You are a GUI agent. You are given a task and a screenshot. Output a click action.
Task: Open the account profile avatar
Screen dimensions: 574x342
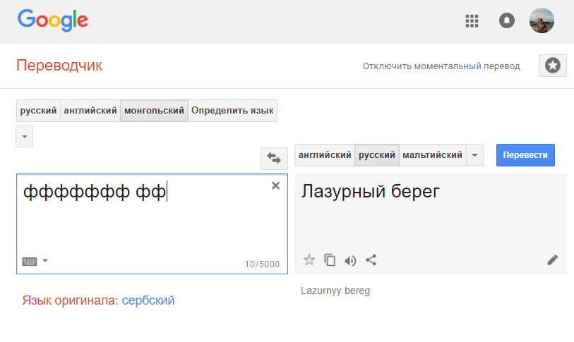point(542,20)
